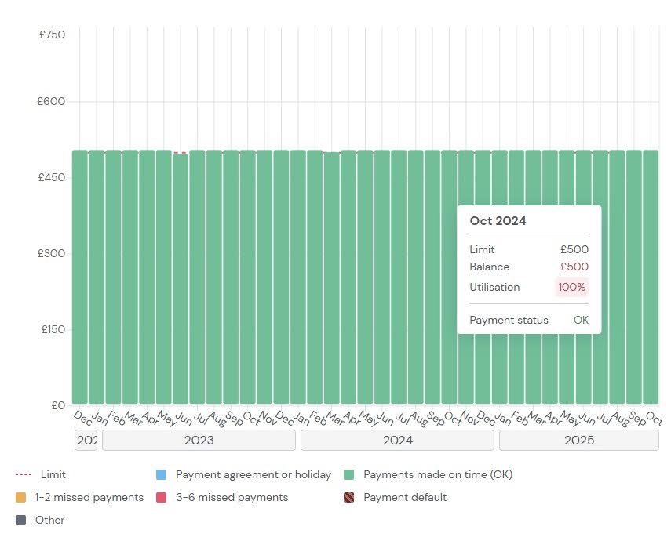Click the dark grey 'Other' legend swatch
This screenshot has width=671, height=537.
click(x=21, y=521)
